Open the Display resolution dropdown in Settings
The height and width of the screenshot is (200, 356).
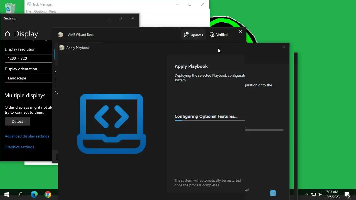(x=28, y=58)
